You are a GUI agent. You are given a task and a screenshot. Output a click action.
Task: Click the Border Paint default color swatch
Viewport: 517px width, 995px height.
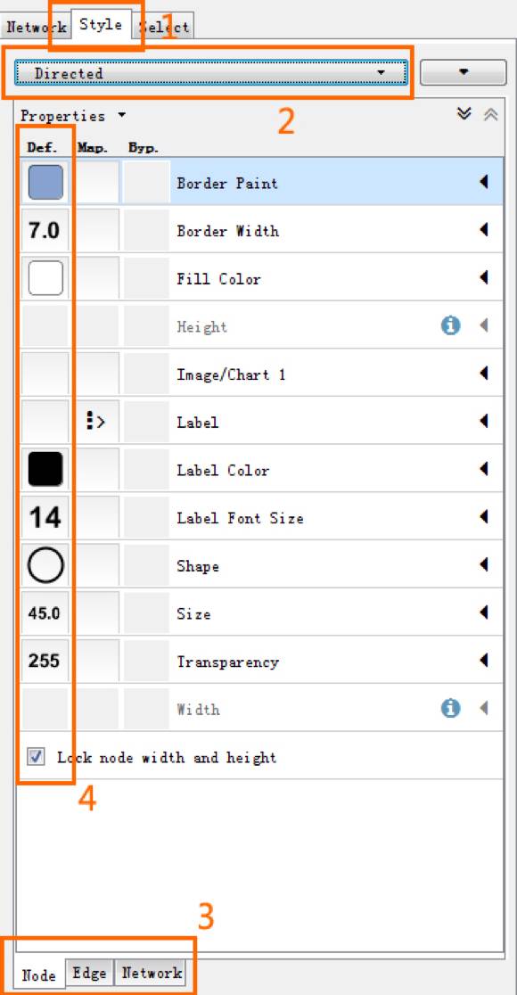(45, 183)
